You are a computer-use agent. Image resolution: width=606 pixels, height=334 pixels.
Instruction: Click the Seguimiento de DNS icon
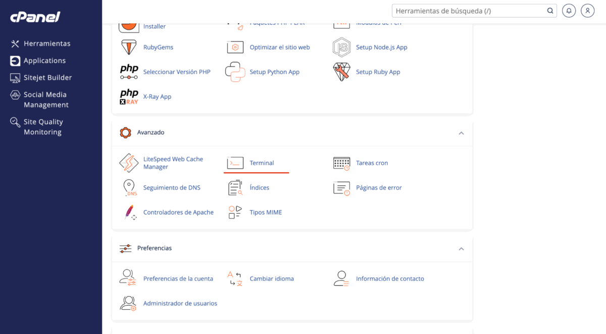click(x=129, y=188)
